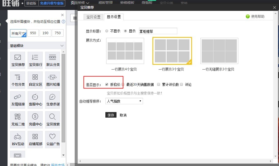This screenshot has width=279, height=166.
Task: Click dialog vertical scrollbar down arrow
Action: pyautogui.click(x=275, y=156)
